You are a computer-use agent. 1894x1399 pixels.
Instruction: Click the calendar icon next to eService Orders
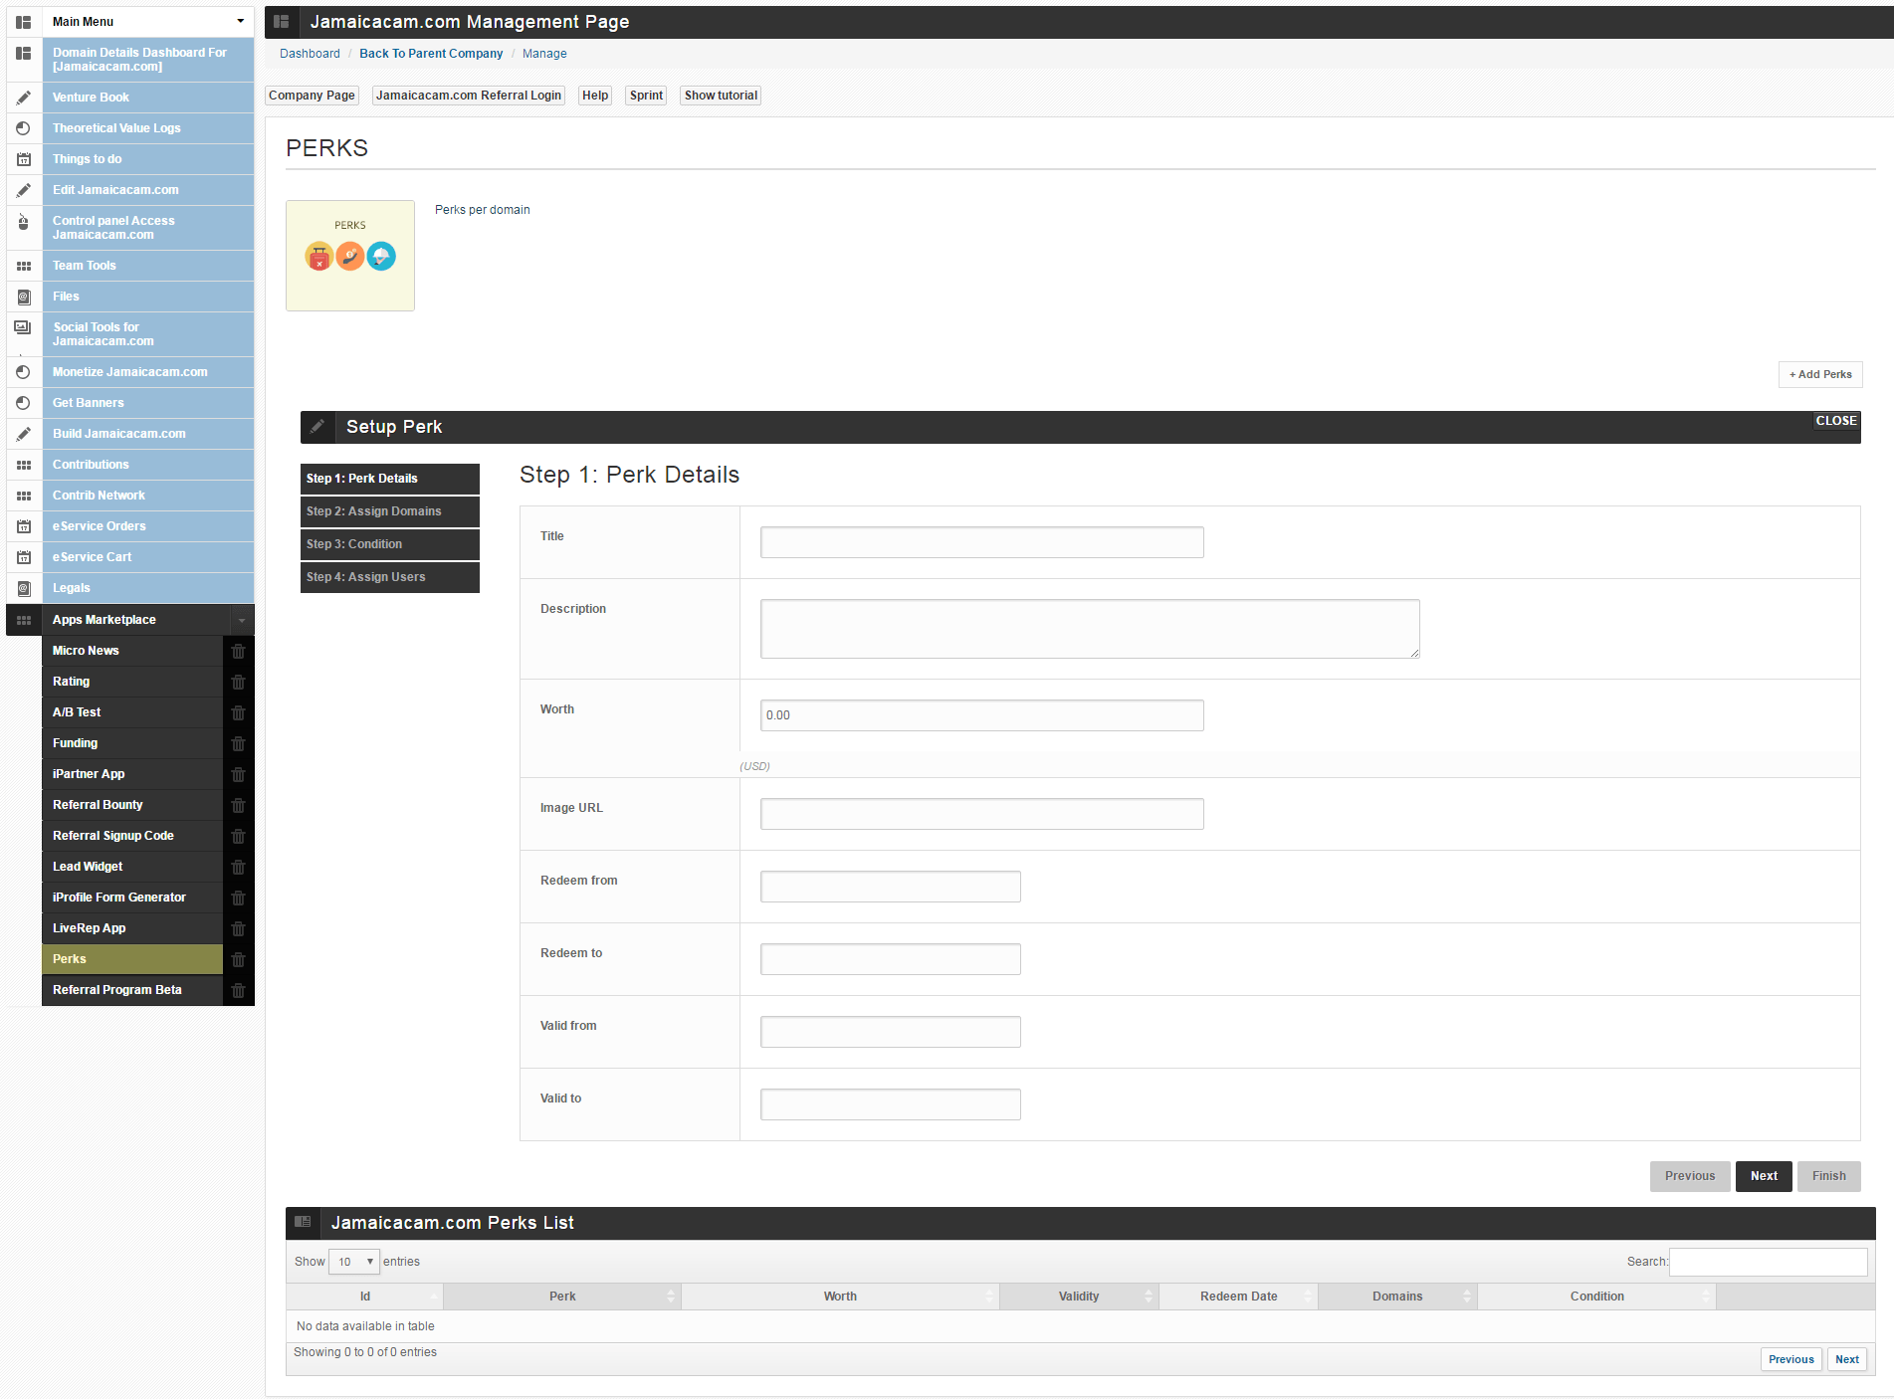tap(24, 526)
